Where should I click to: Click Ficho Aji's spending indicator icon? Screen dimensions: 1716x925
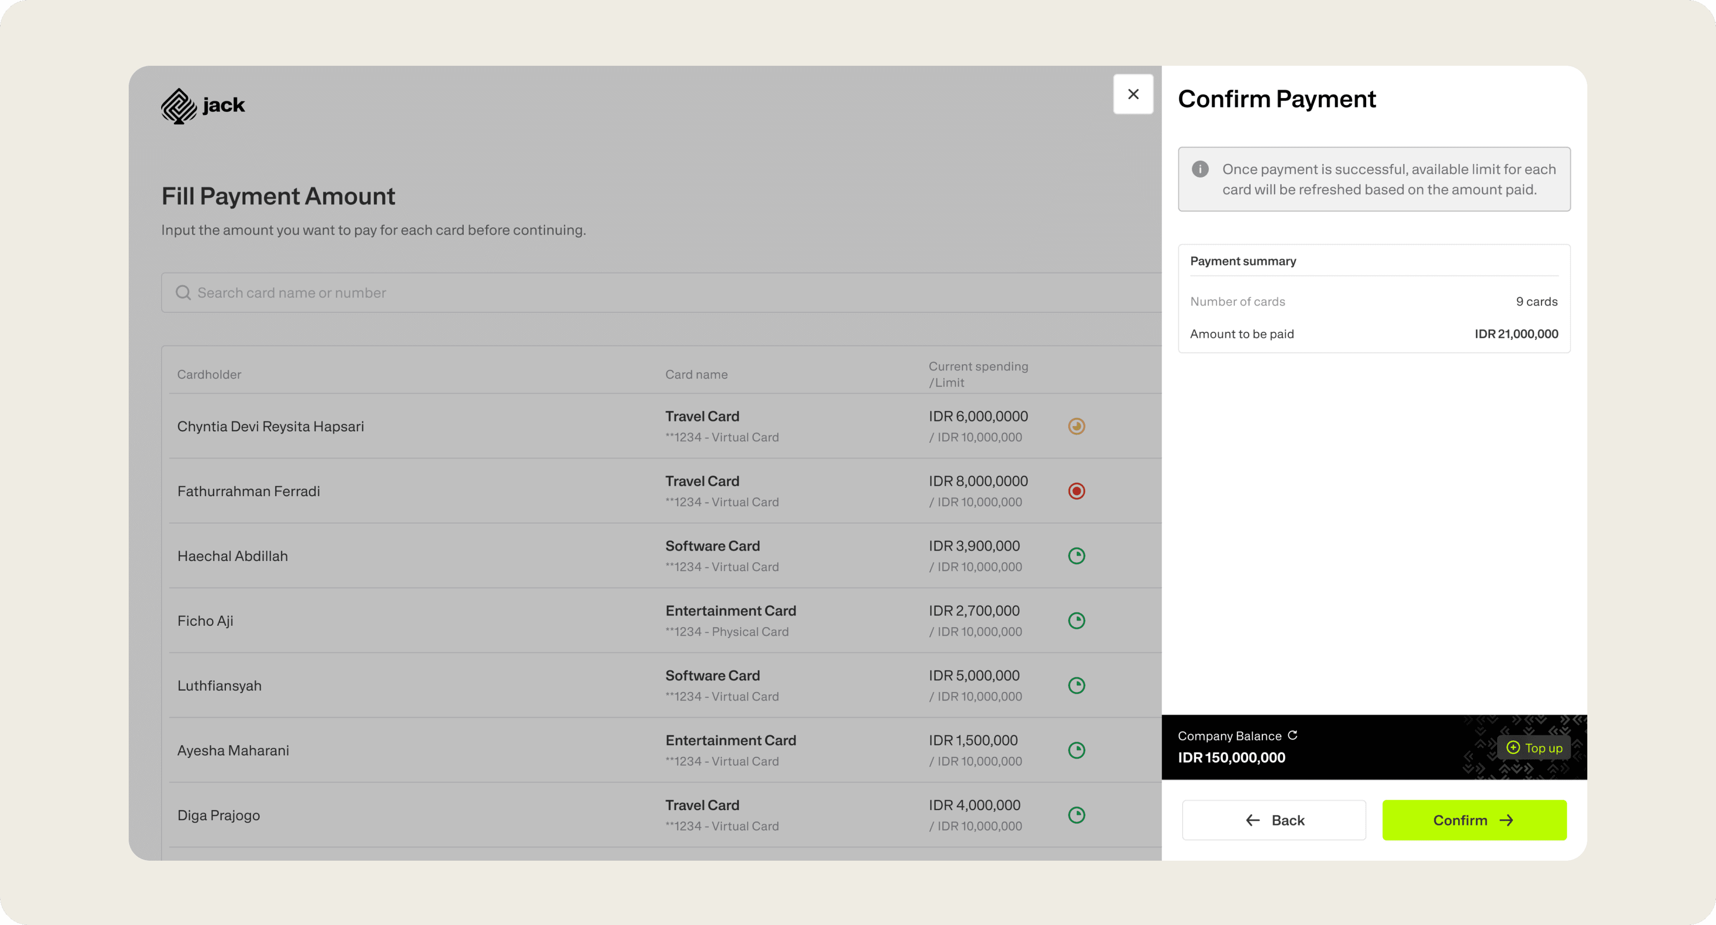tap(1076, 620)
